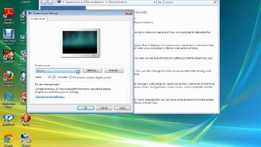261x147 pixels.
Task: Open the Change power settings link
Action: pyautogui.click(x=50, y=96)
